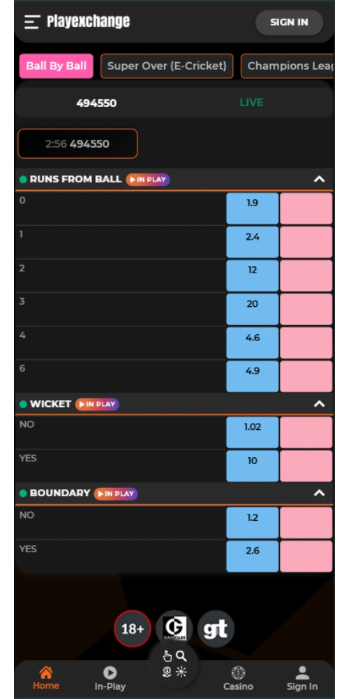The height and width of the screenshot is (699, 349).
Task: Collapse the Runs From Ball section
Action: coord(319,179)
